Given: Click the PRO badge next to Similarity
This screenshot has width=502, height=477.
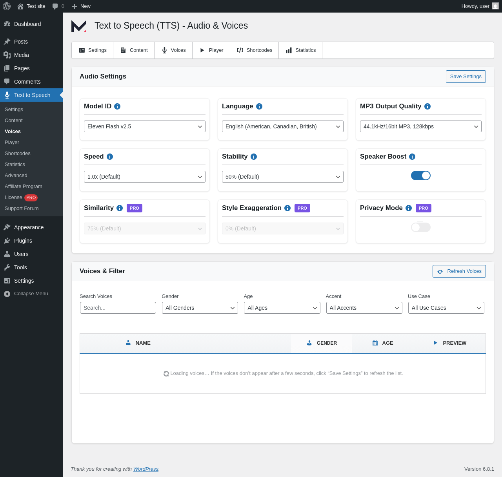Looking at the screenshot, I should [x=135, y=208].
